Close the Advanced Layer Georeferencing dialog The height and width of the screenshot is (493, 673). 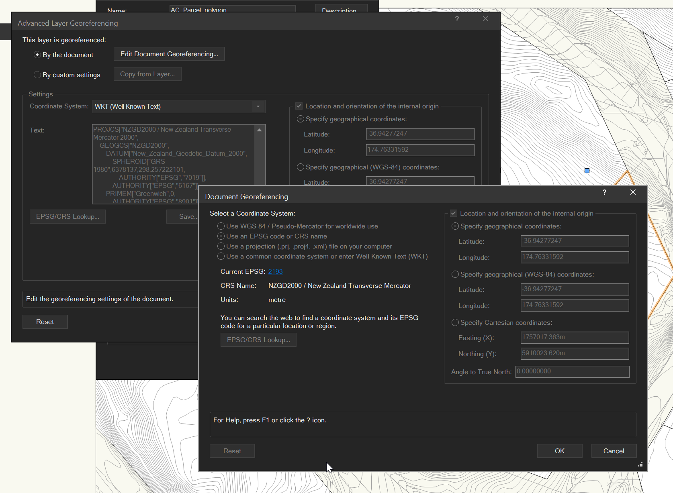pyautogui.click(x=485, y=19)
